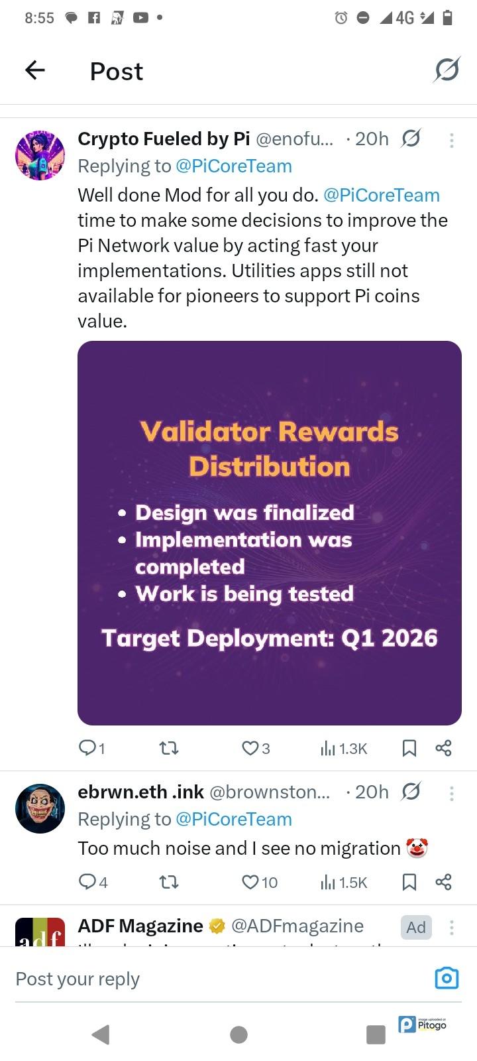
Task: Tap the back arrow in Post header
Action: 35,70
